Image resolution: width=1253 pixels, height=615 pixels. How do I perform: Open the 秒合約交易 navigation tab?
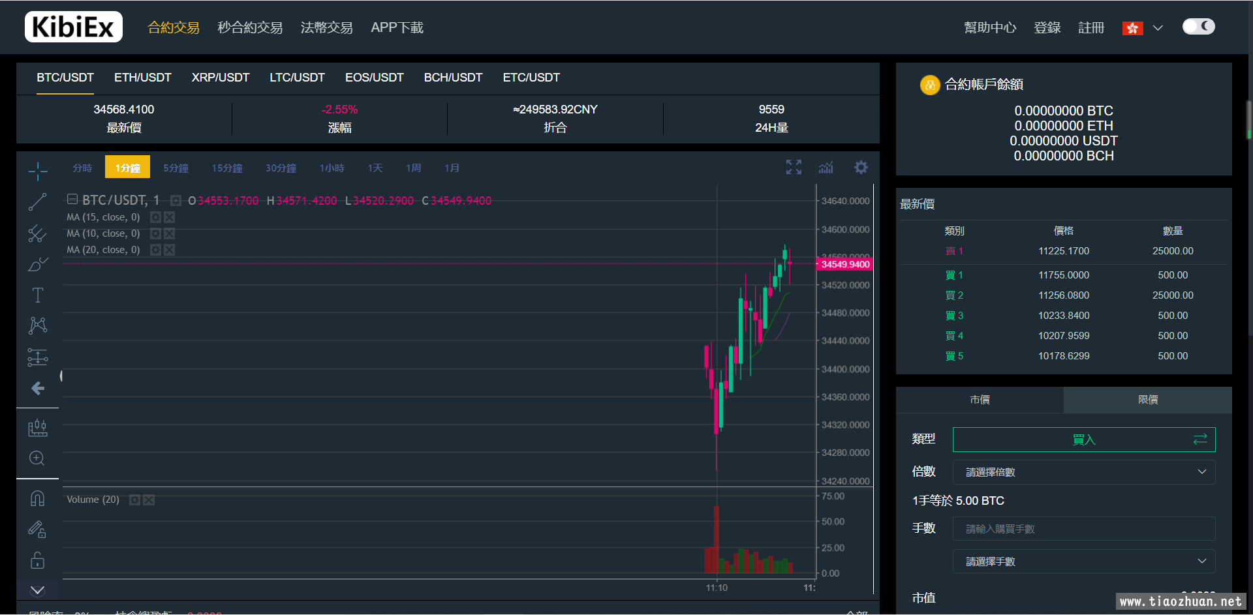(x=250, y=27)
